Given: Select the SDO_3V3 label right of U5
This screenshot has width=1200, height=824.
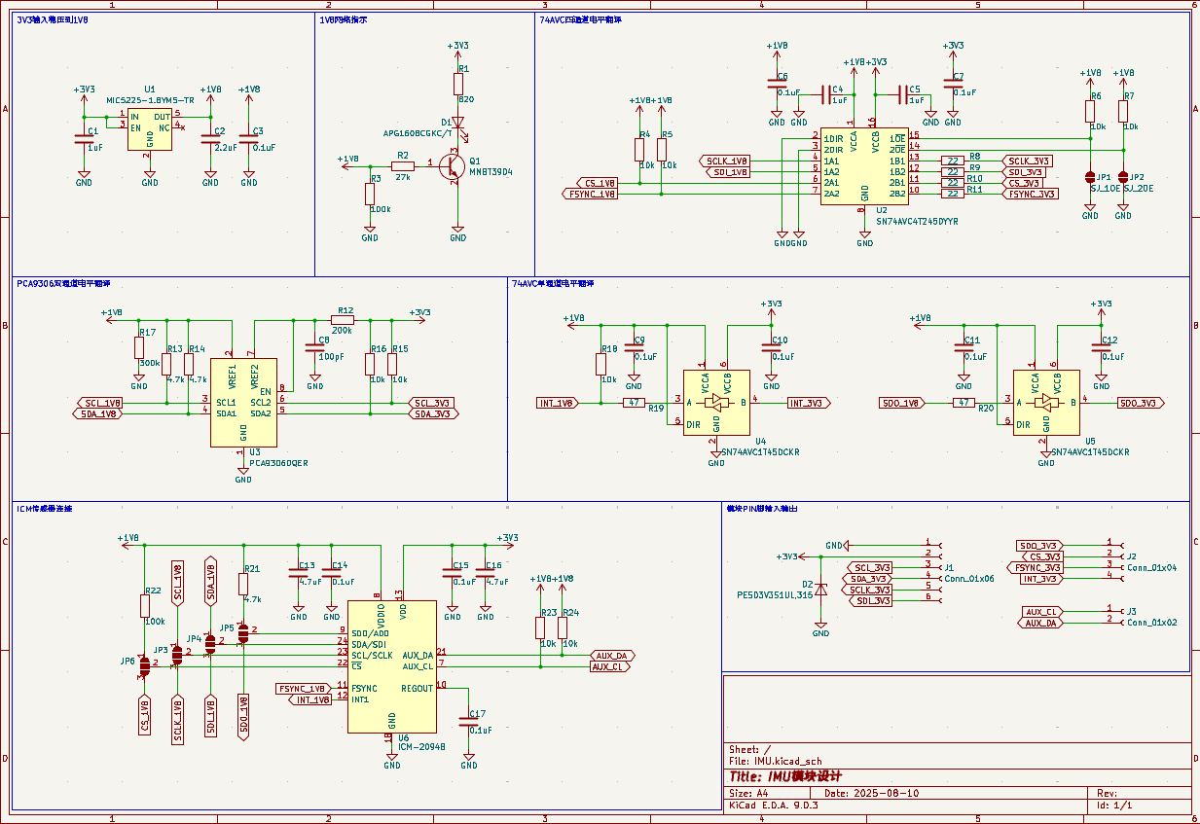Looking at the screenshot, I should 1140,403.
